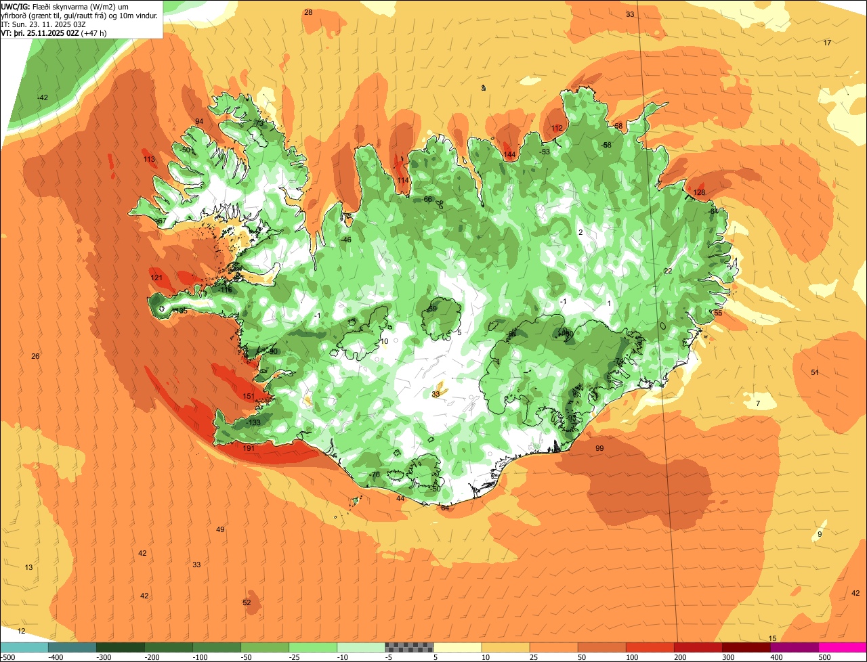The width and height of the screenshot is (867, 662).
Task: Pick the 10 to 25 yellow-orange legend swatch
Action: coord(505,647)
